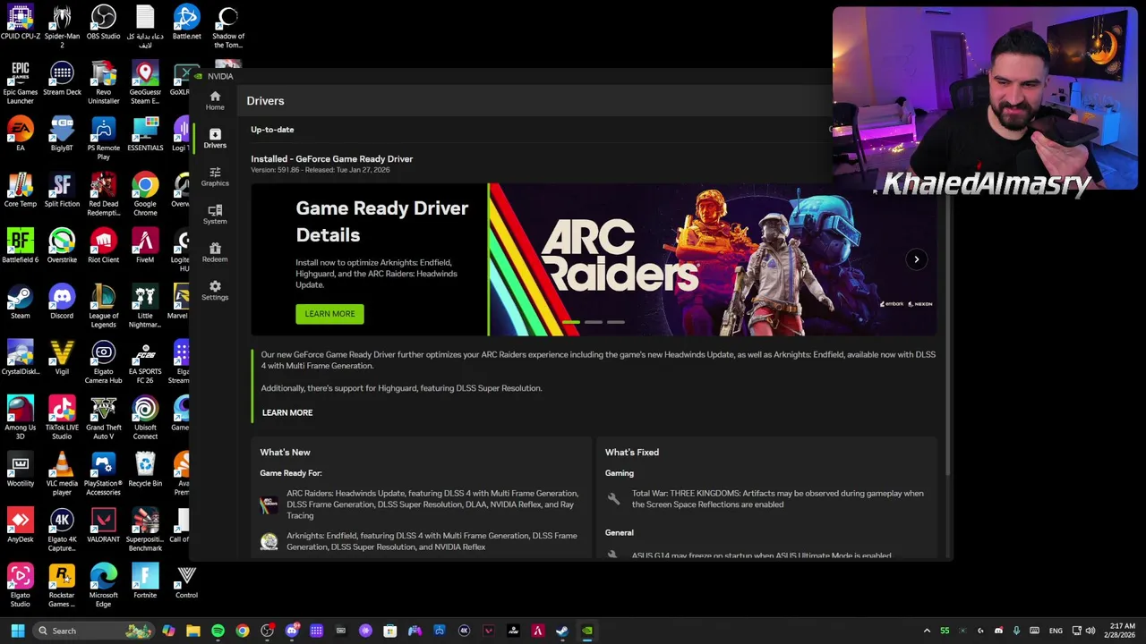Open Riot Client desktop shortcut
This screenshot has width=1146, height=644.
[x=103, y=246]
